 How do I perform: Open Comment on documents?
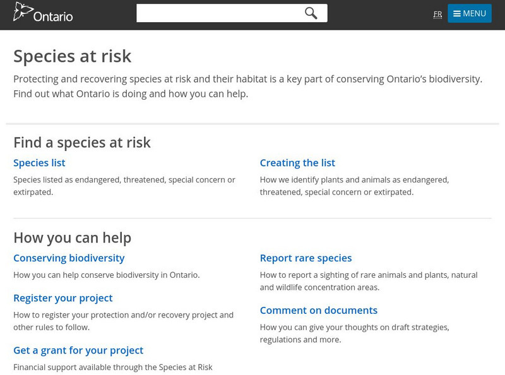coord(318,310)
